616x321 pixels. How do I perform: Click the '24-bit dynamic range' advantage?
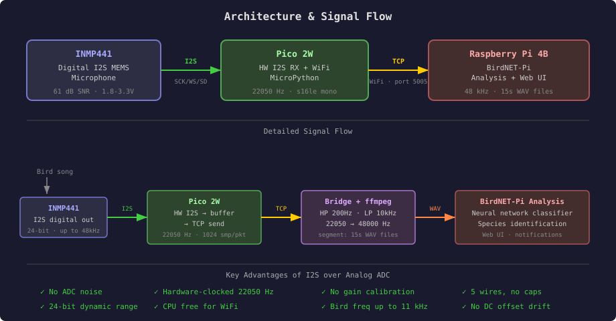click(89, 306)
